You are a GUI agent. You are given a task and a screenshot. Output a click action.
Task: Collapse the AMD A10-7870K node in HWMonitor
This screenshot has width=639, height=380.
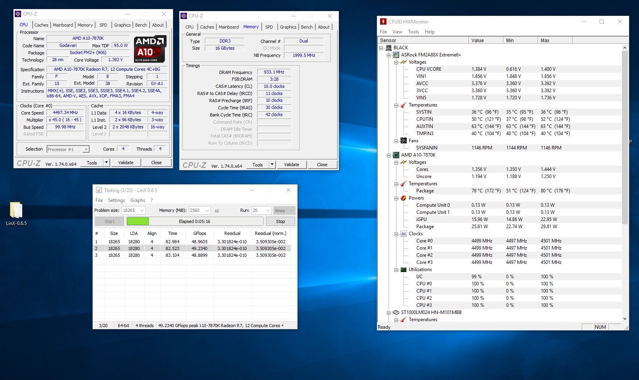click(x=388, y=155)
